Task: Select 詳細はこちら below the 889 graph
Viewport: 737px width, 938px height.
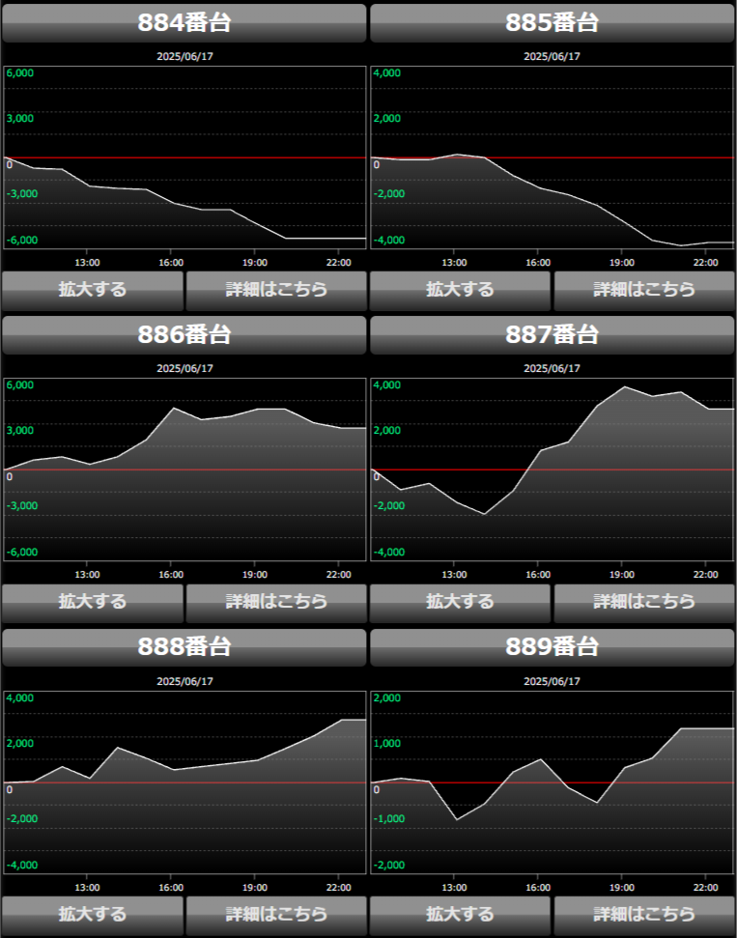Action: 644,915
